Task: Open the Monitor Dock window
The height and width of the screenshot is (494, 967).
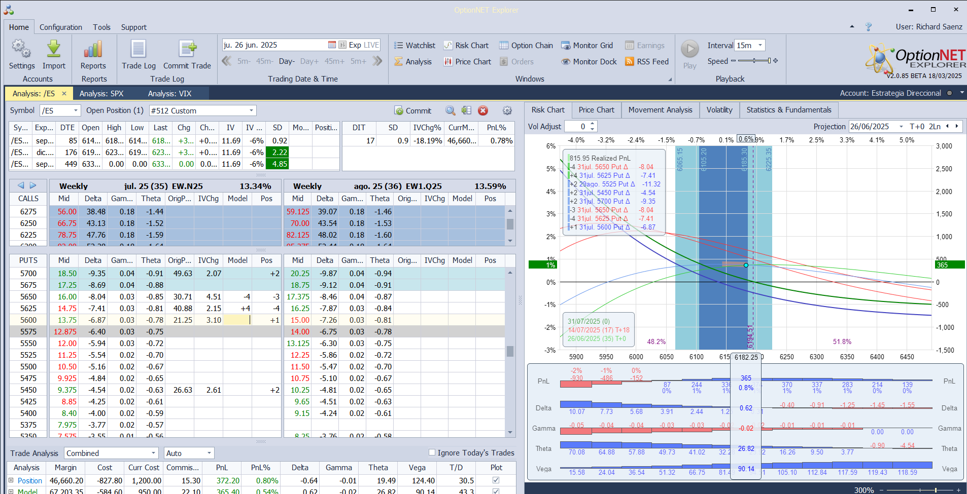Action: 589,61
